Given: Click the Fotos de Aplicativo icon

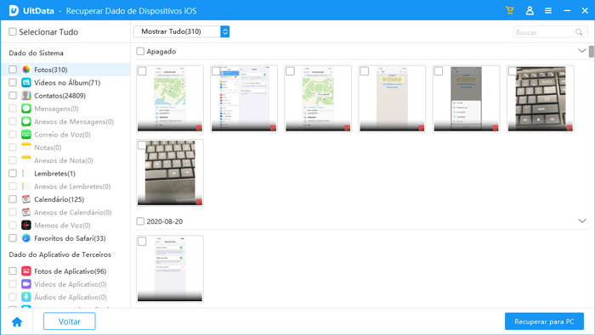Looking at the screenshot, I should coord(26,271).
